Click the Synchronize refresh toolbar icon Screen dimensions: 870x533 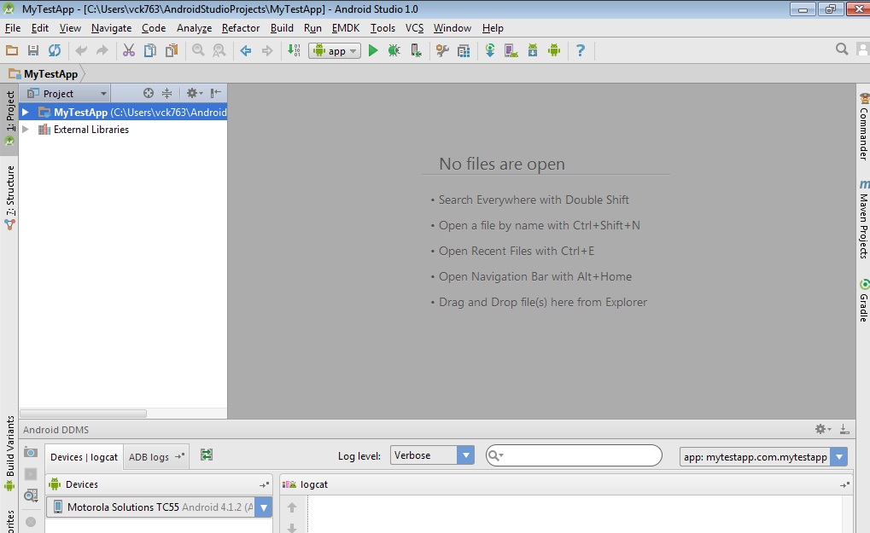(x=55, y=50)
